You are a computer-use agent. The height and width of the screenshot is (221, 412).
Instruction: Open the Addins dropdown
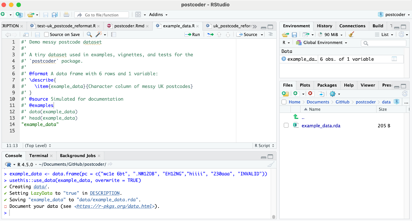click(158, 14)
